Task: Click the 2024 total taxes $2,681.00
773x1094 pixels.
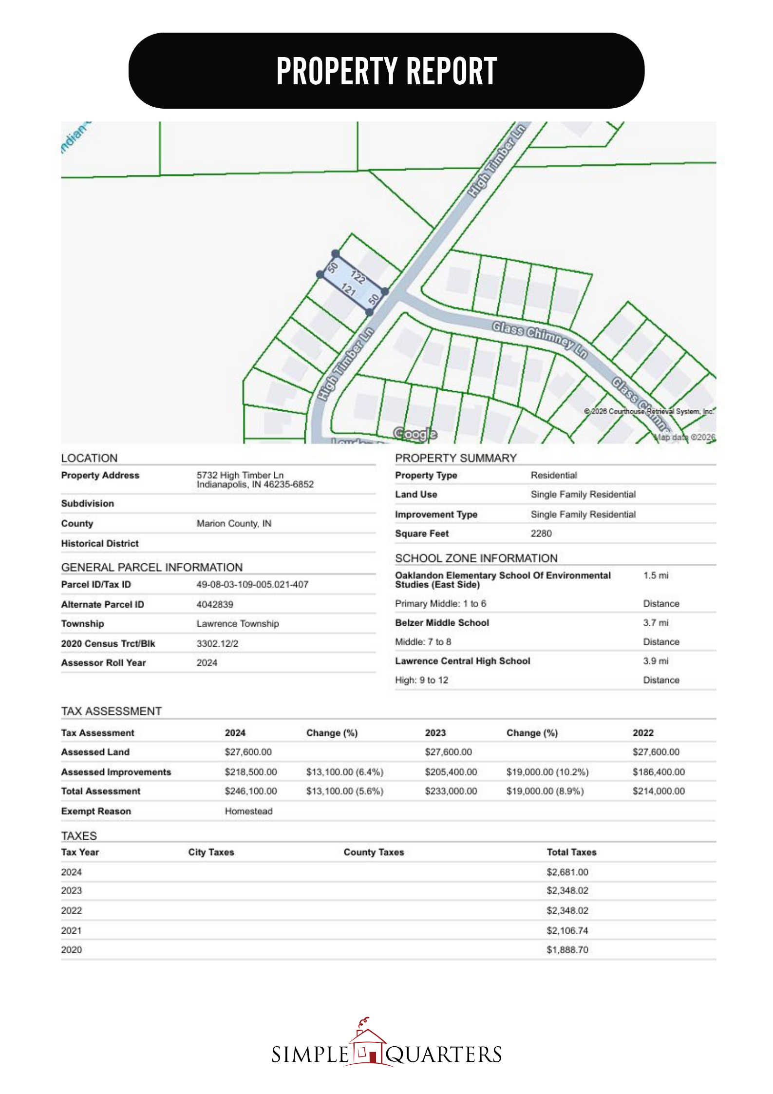Action: (567, 872)
